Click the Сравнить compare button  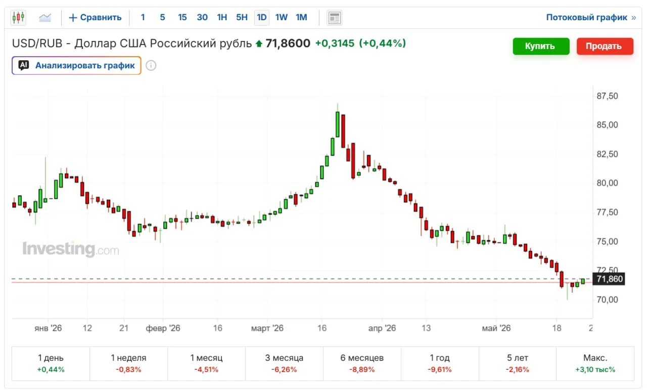(95, 18)
